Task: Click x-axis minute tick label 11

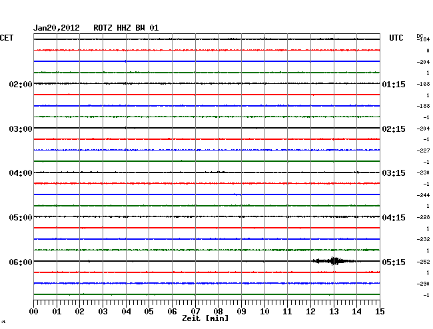Action: point(287,312)
